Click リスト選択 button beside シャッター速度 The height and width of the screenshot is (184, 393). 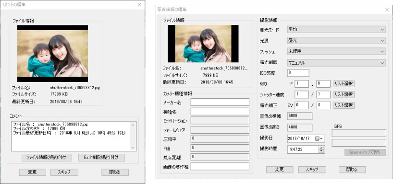point(344,94)
